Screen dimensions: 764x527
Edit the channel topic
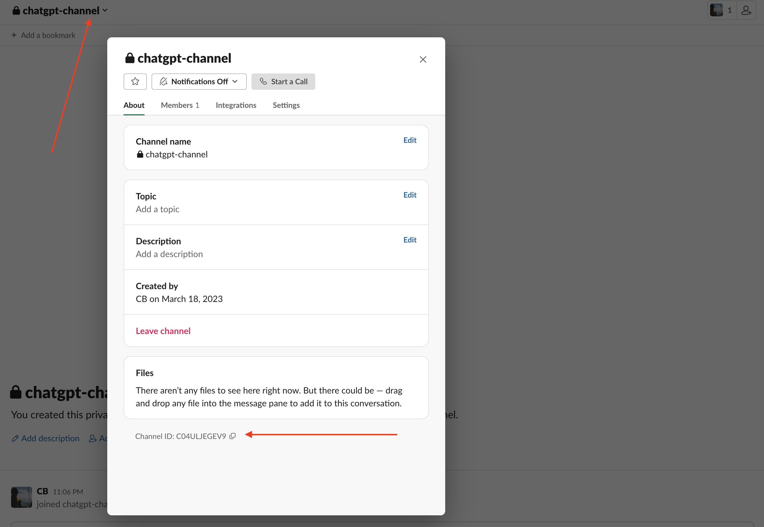click(x=410, y=195)
